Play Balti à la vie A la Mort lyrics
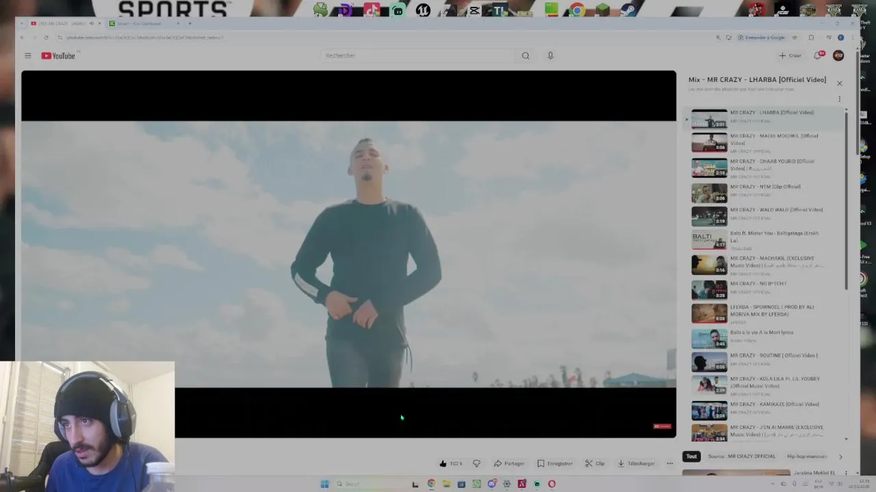876x492 pixels. [x=765, y=338]
